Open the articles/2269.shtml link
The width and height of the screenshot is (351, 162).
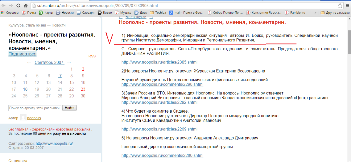click(x=159, y=129)
